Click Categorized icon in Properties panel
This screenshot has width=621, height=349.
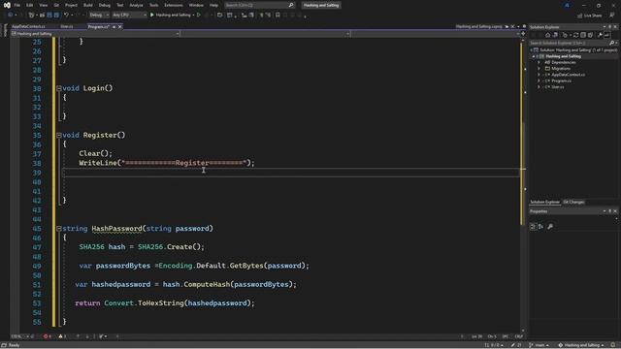tap(533, 226)
